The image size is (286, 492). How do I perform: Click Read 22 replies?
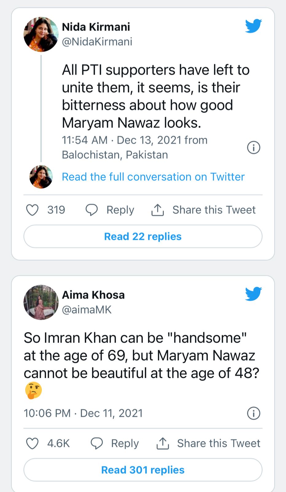click(143, 236)
